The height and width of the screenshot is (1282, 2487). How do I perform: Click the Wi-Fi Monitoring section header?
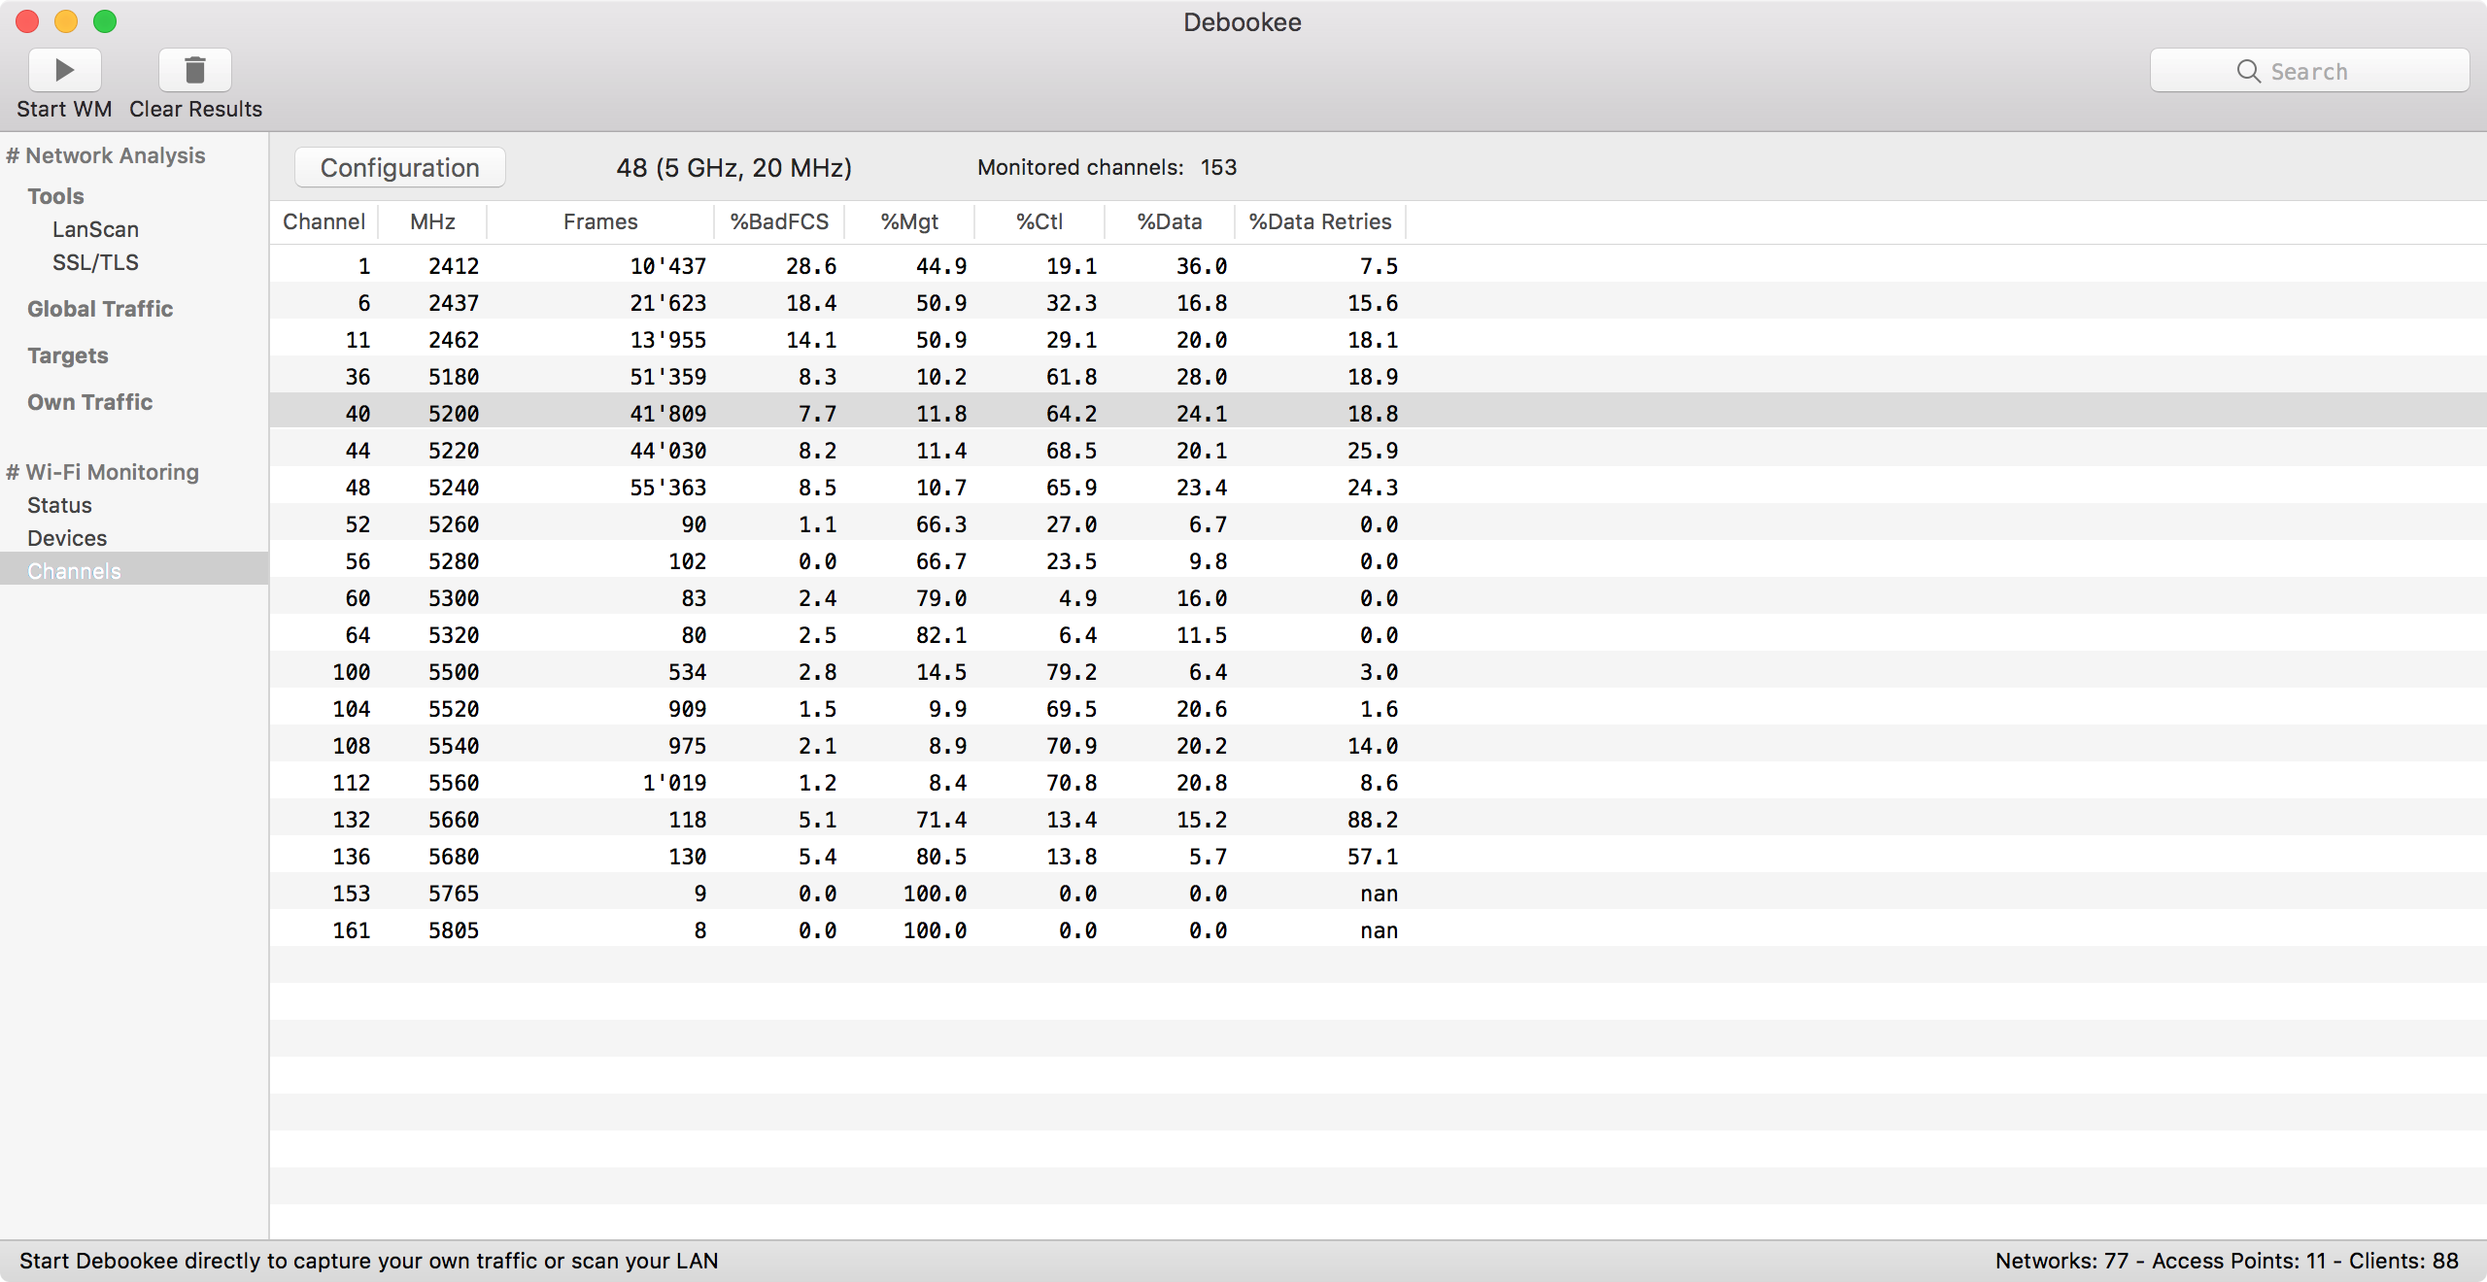pos(108,471)
